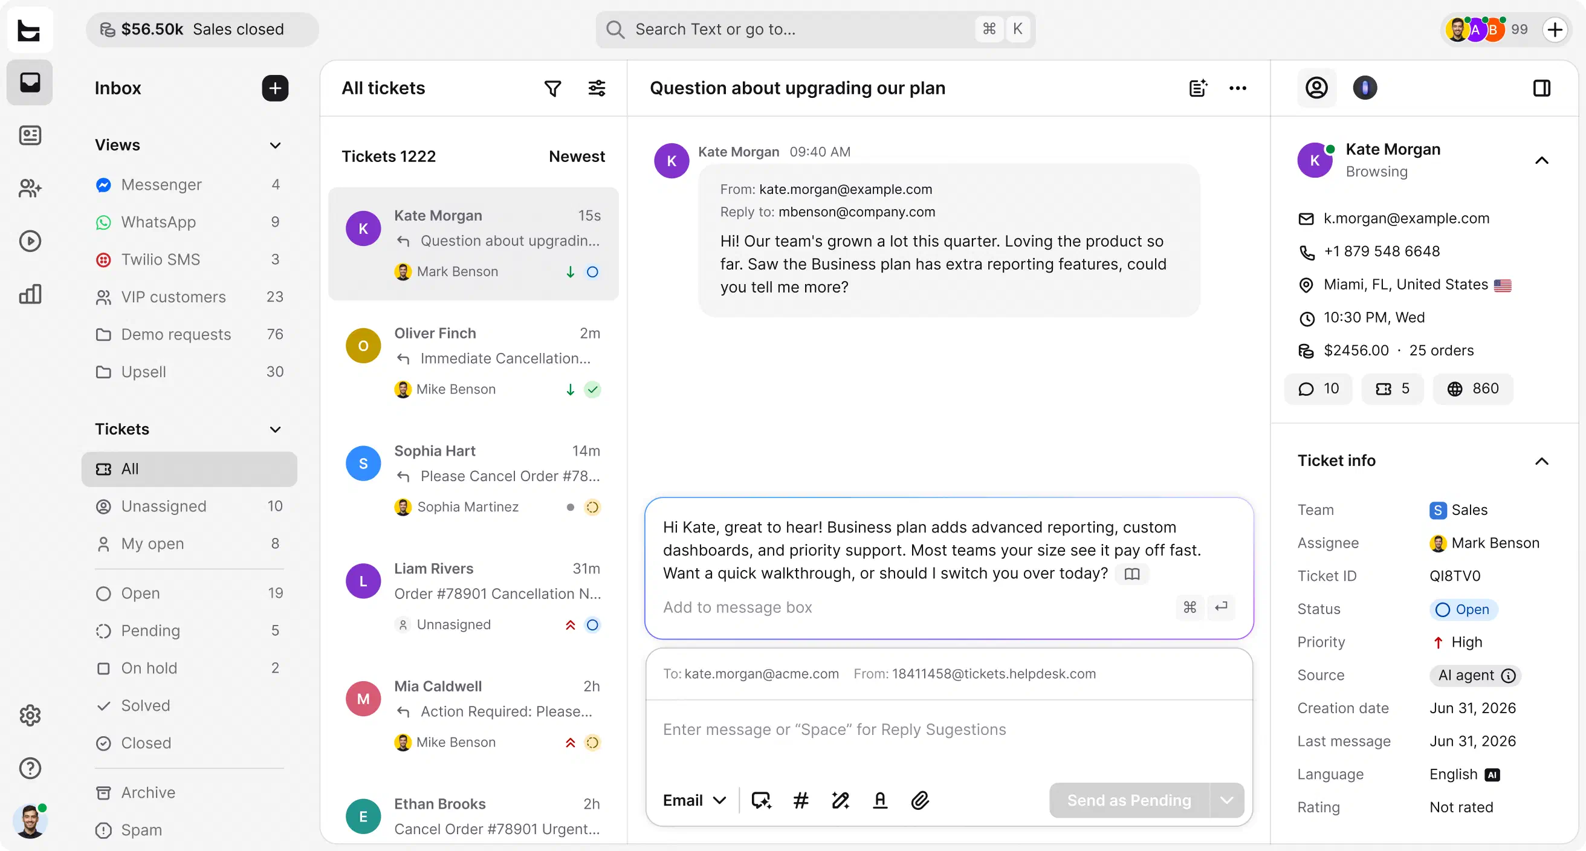The height and width of the screenshot is (851, 1586).
Task: Open the ticket list display settings sliders
Action: point(597,89)
